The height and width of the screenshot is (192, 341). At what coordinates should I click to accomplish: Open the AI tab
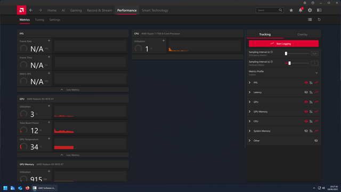[63, 10]
